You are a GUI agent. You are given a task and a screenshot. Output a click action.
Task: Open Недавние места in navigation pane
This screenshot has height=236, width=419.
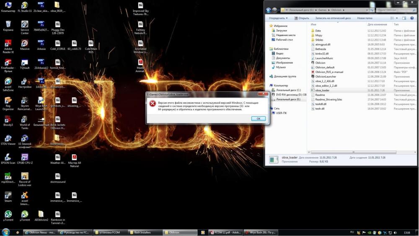click(286, 35)
